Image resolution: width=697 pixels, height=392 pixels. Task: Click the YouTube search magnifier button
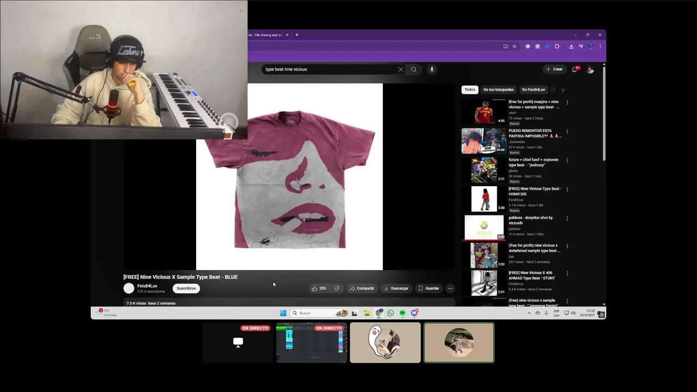[x=414, y=69]
